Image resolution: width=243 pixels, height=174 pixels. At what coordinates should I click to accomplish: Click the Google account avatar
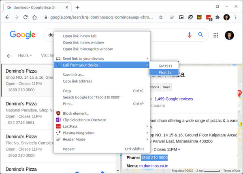pos(229,35)
